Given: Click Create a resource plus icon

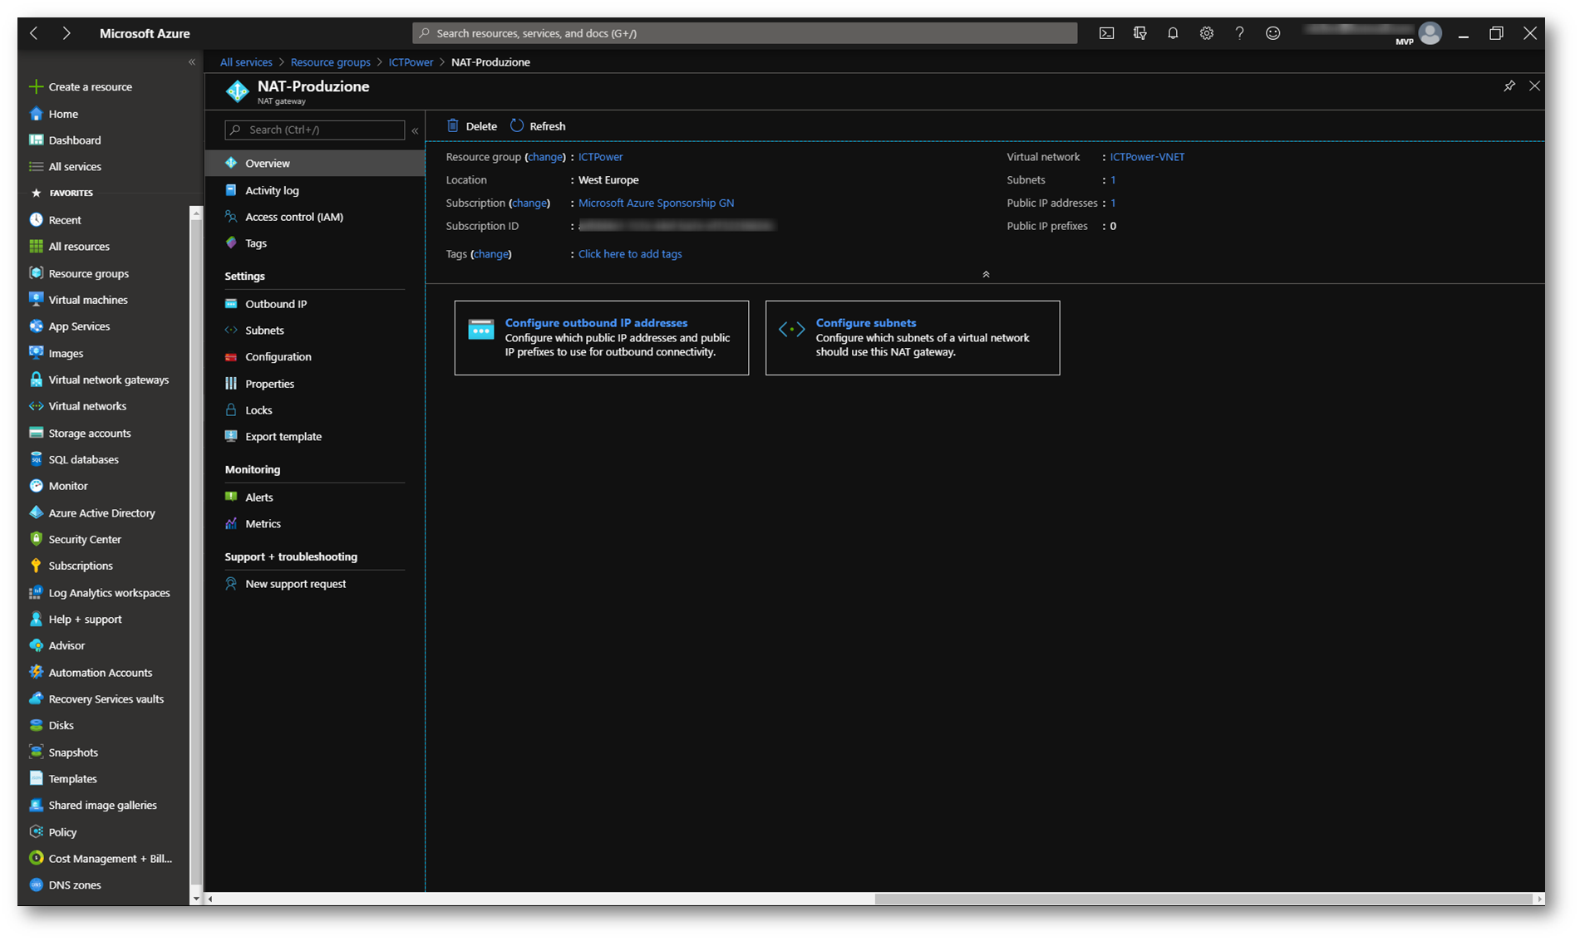Looking at the screenshot, I should point(36,86).
